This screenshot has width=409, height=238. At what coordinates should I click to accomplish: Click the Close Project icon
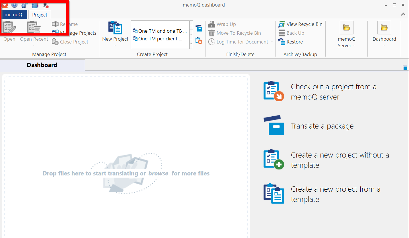55,42
